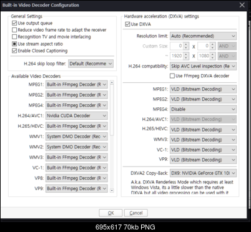The image size is (251, 232).
Task: Open Resolution limit Auto dropdown
Action: tap(203, 36)
